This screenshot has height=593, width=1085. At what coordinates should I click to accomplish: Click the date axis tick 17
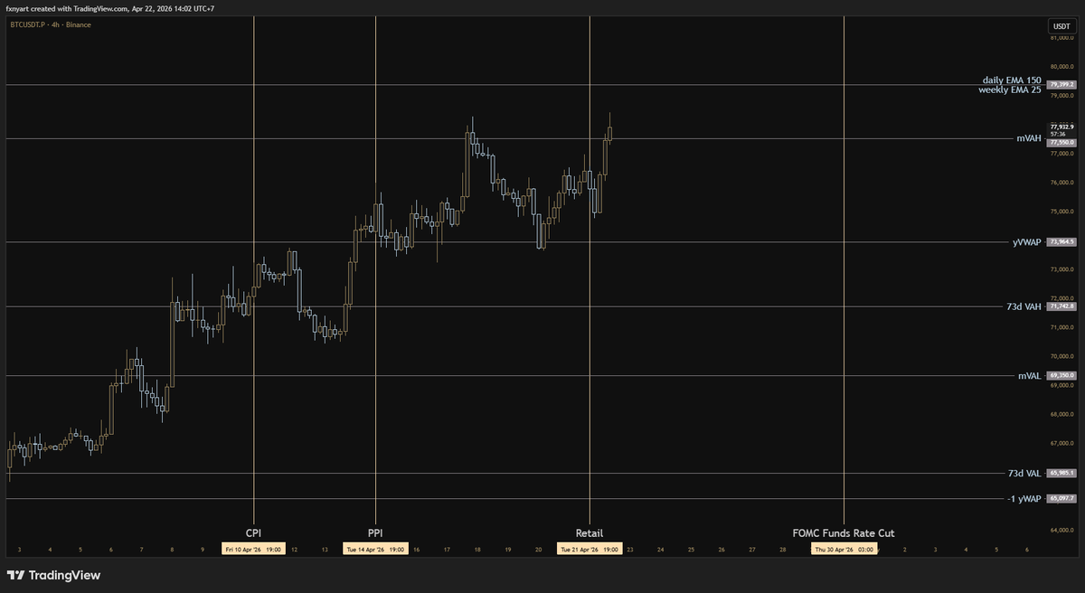(447, 550)
